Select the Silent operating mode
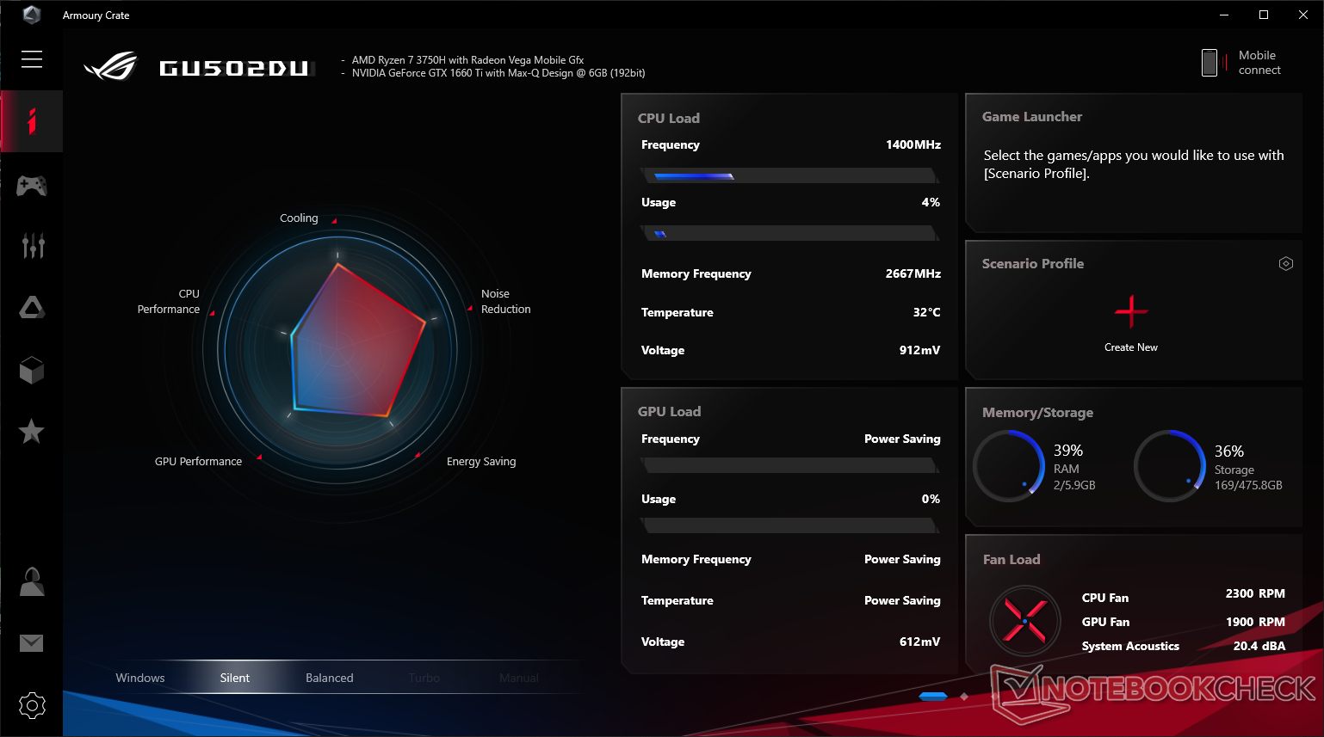This screenshot has width=1324, height=737. point(235,678)
